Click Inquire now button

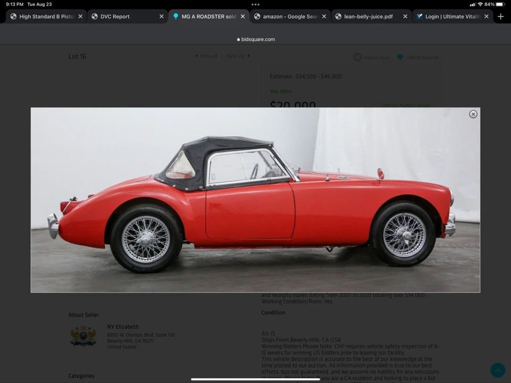(x=372, y=57)
